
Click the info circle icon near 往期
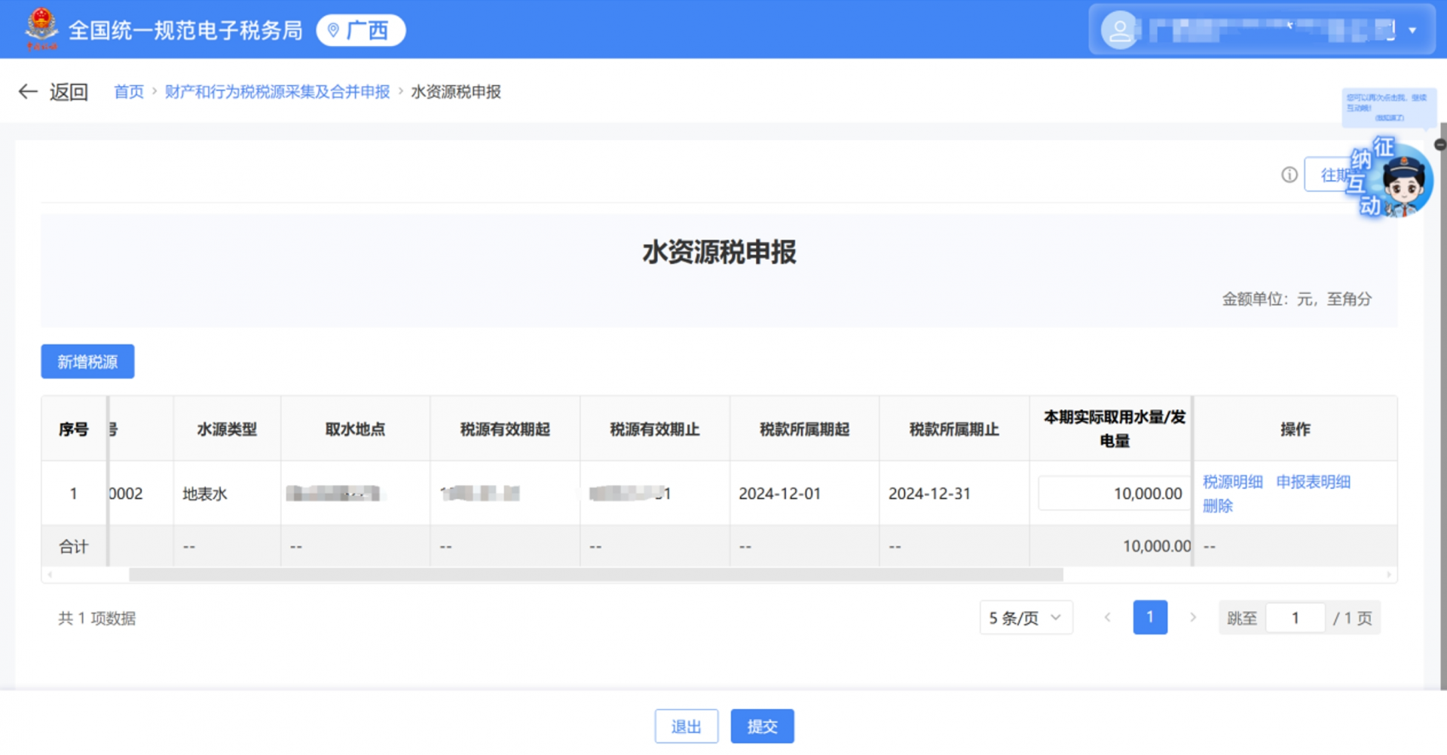[1288, 174]
